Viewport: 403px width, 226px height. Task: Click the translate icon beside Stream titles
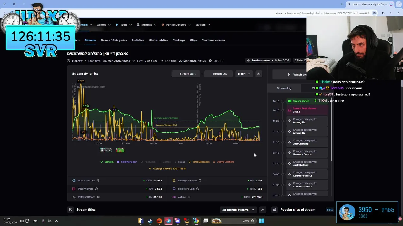(x=71, y=210)
